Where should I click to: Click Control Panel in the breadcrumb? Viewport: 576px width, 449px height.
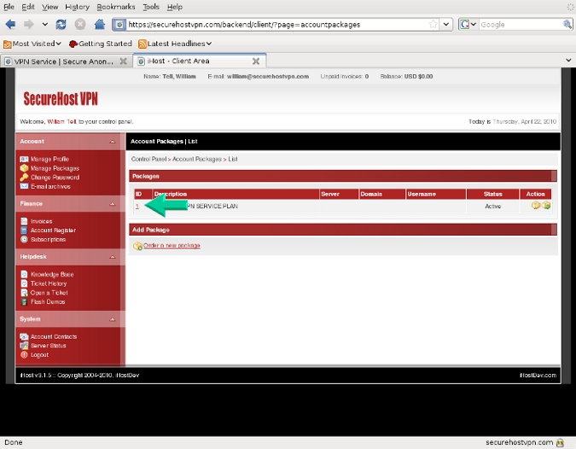[148, 159]
